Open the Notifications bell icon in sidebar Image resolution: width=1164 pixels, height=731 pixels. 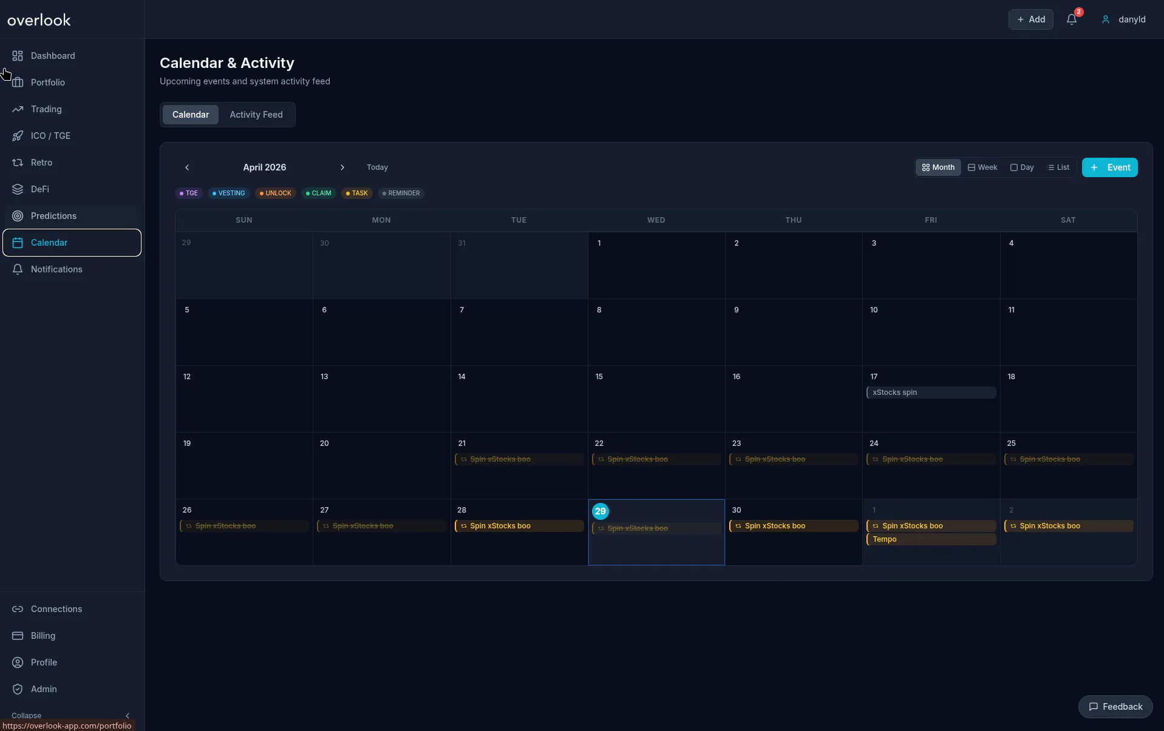[x=18, y=269]
